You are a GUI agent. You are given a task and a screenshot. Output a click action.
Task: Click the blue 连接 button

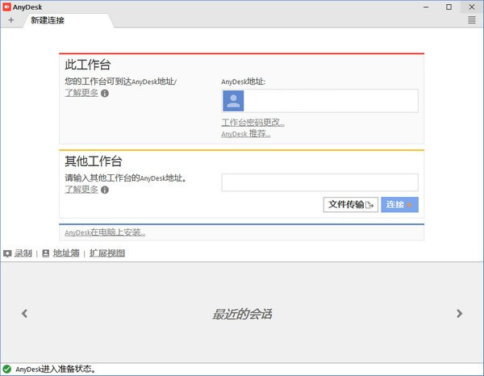(400, 205)
